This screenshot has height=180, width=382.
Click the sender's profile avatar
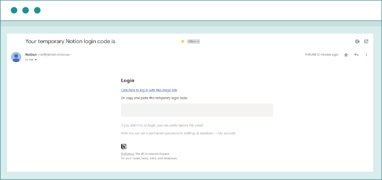click(x=16, y=57)
